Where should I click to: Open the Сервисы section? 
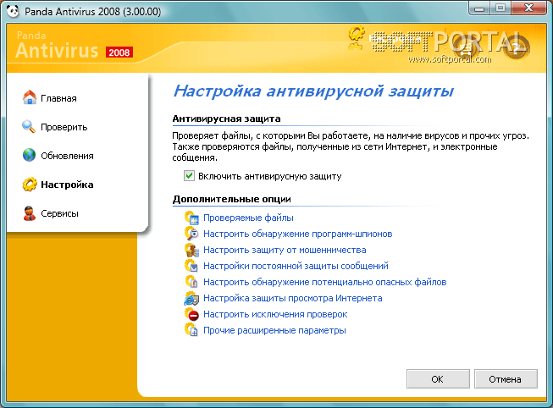51,213
